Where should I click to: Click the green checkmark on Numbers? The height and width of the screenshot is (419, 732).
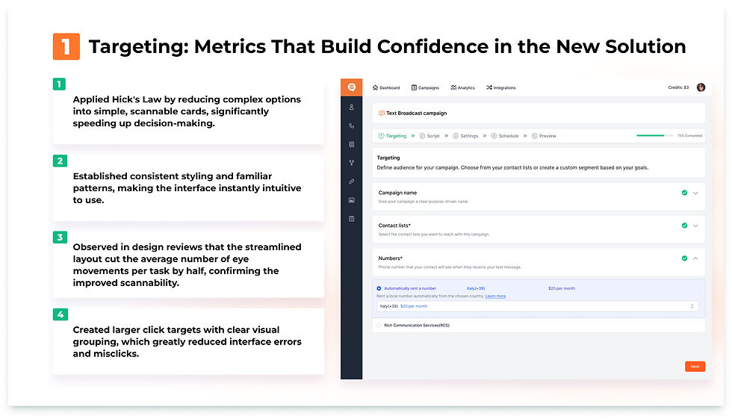coord(684,258)
